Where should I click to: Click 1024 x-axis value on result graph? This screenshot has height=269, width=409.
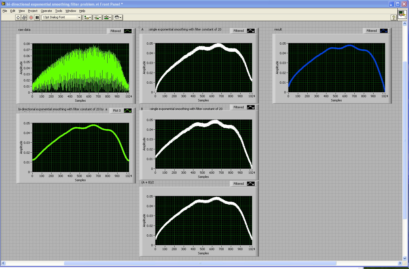click(x=385, y=96)
